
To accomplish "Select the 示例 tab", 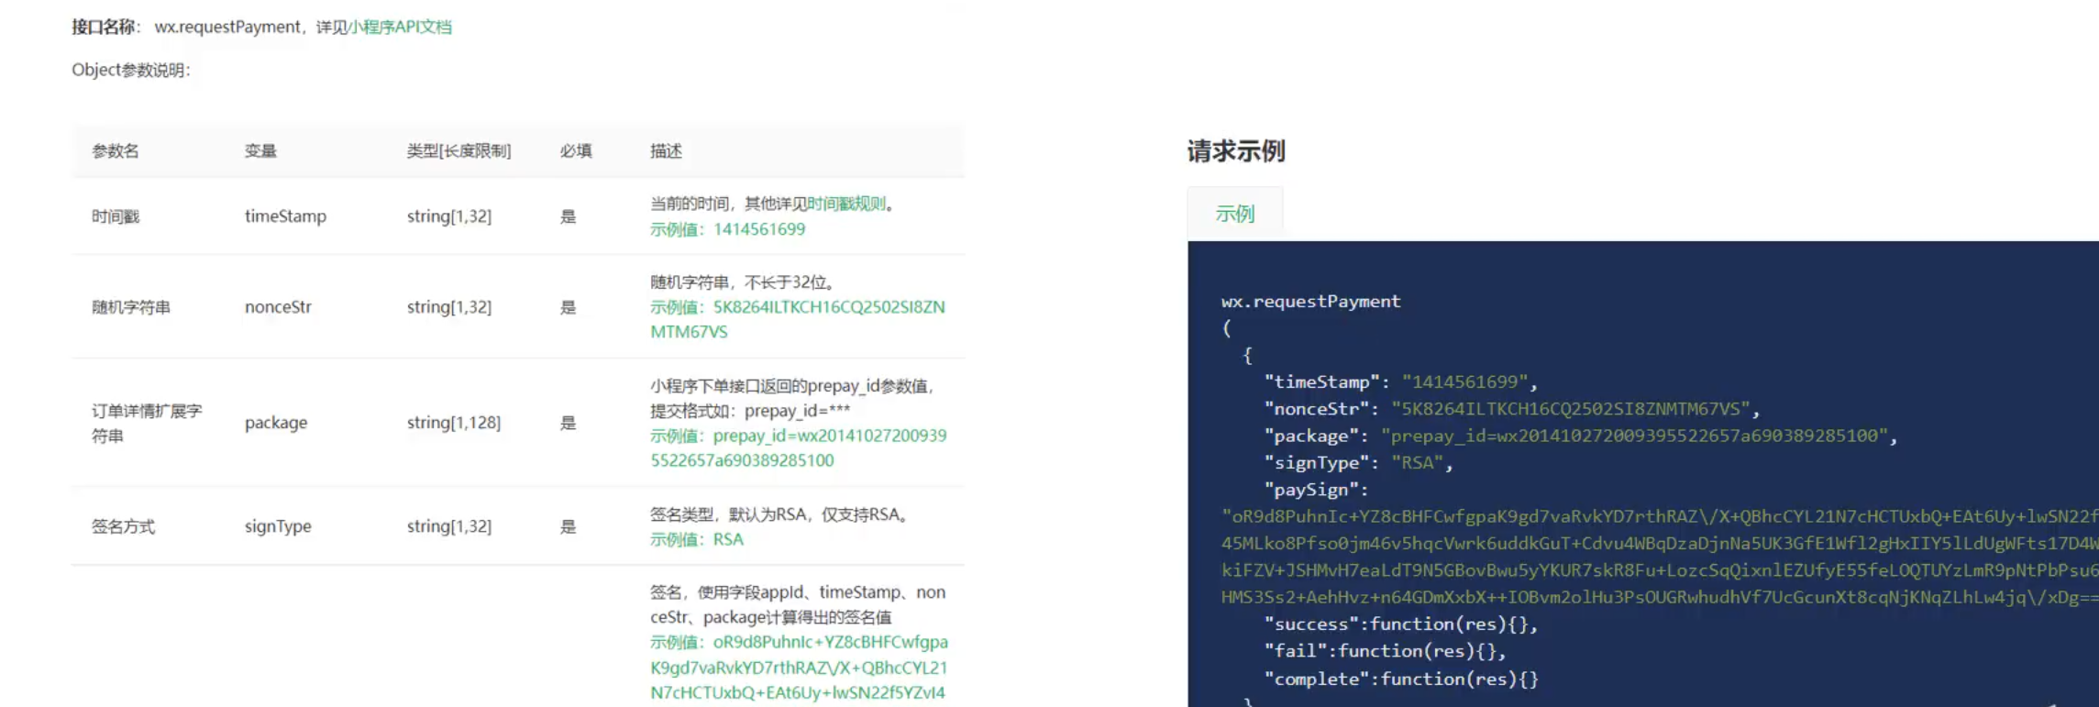I will point(1234,214).
